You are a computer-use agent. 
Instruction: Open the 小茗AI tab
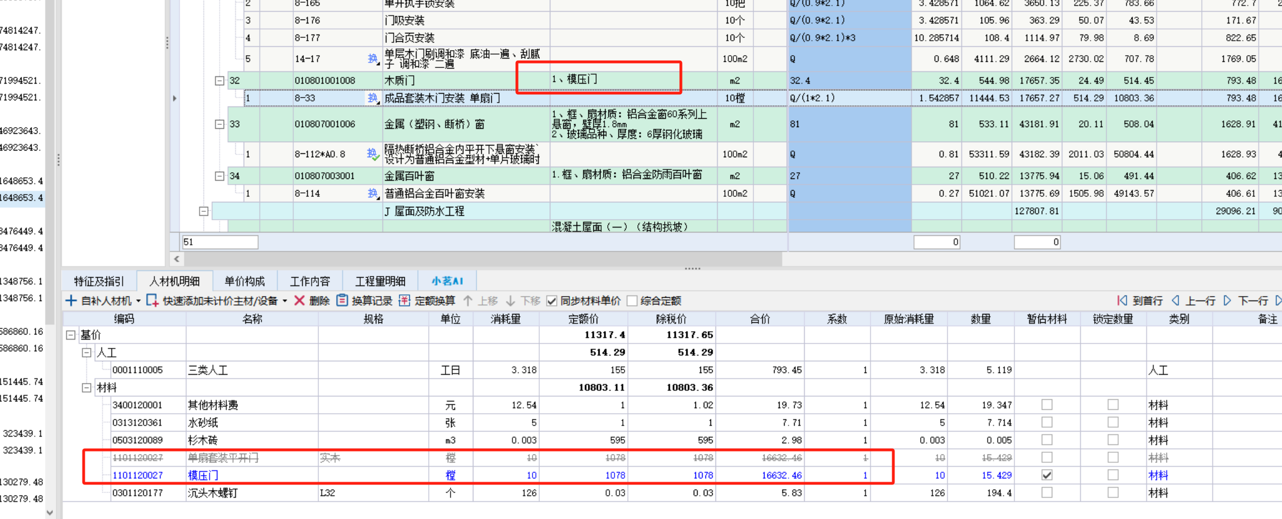(x=447, y=282)
